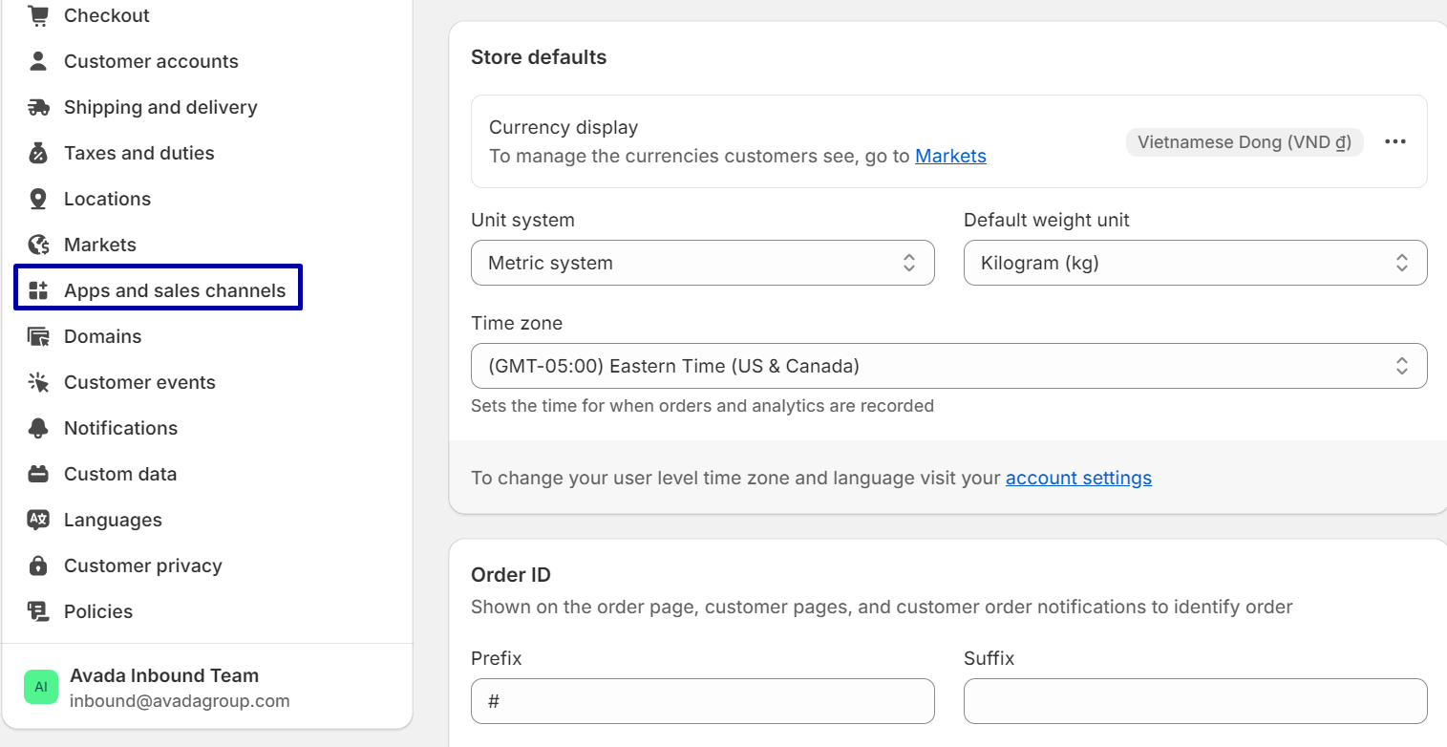Click the Apps and sales channels icon
This screenshot has width=1447, height=747.
click(x=38, y=290)
